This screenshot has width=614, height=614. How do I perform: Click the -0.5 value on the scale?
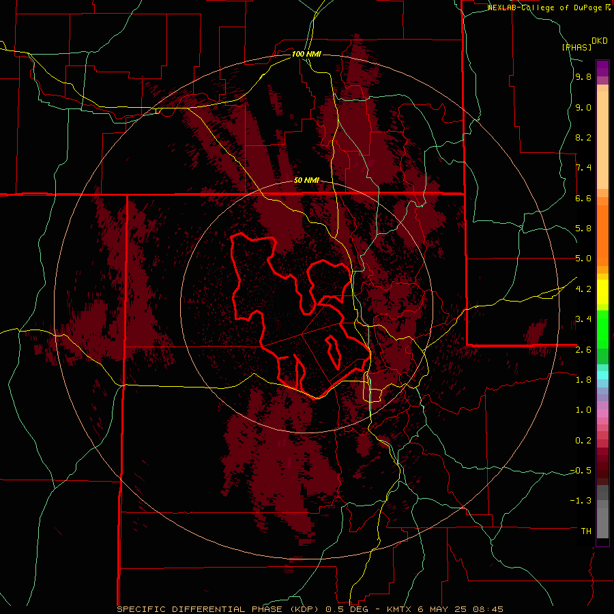[581, 471]
